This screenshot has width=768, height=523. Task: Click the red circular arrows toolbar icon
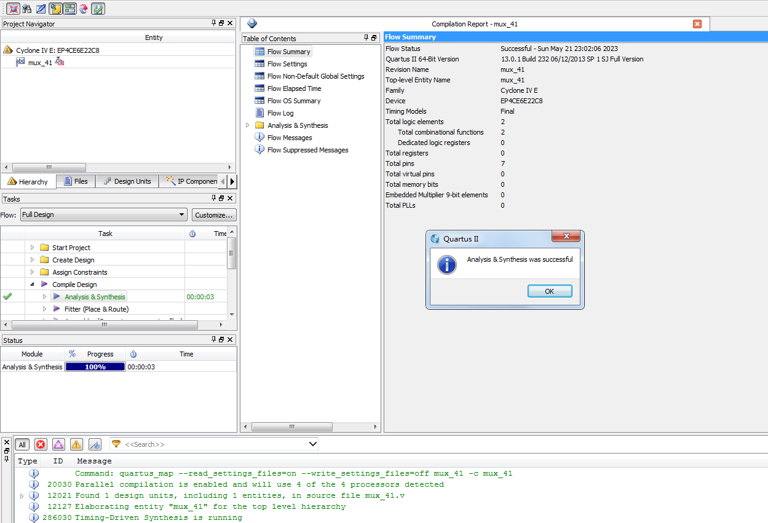tap(84, 9)
